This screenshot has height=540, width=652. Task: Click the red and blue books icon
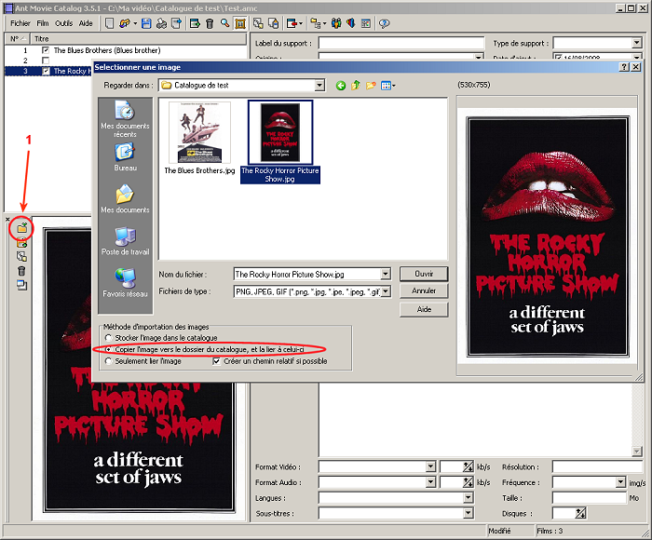click(351, 23)
